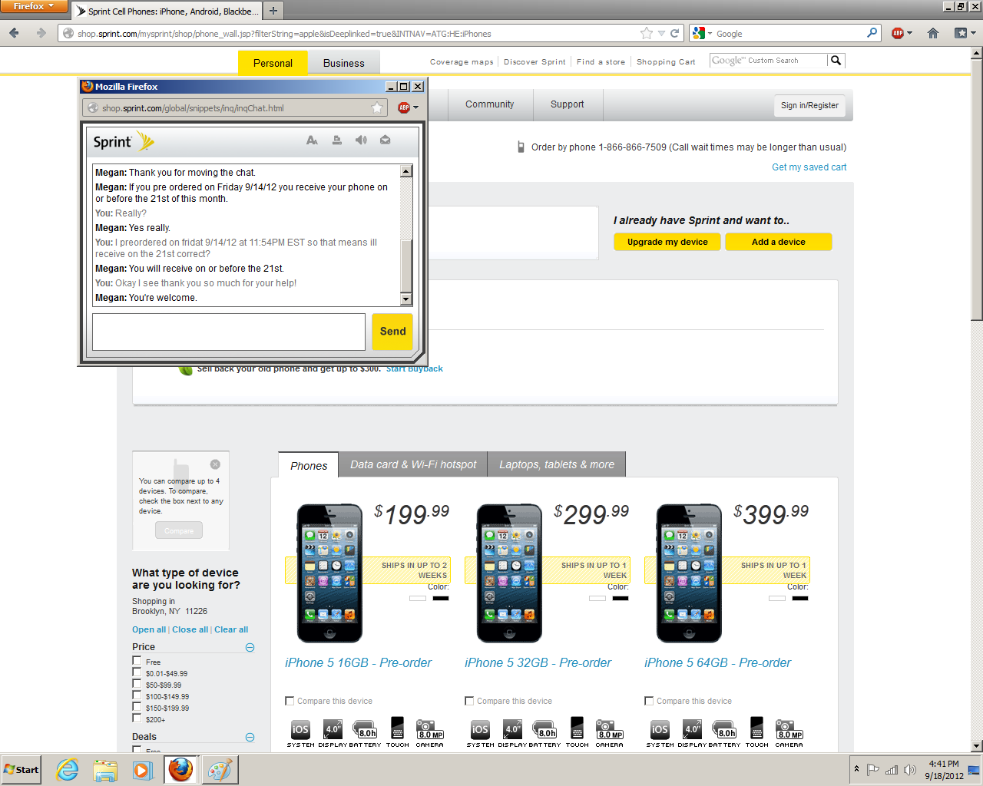Bookmark the chat page with the star icon

(377, 108)
